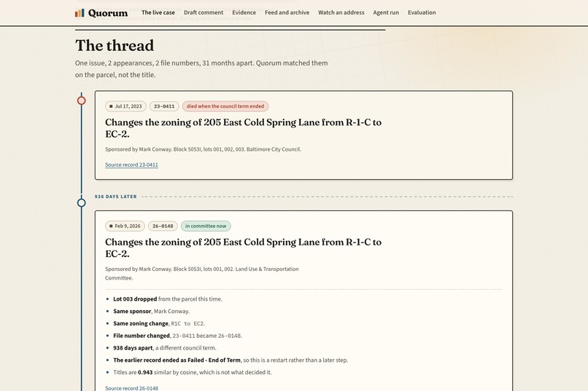Click 'Same zoning change' bullet text

click(141, 323)
